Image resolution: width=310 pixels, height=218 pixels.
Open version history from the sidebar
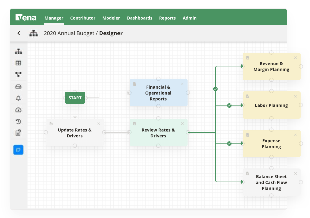pos(18,121)
